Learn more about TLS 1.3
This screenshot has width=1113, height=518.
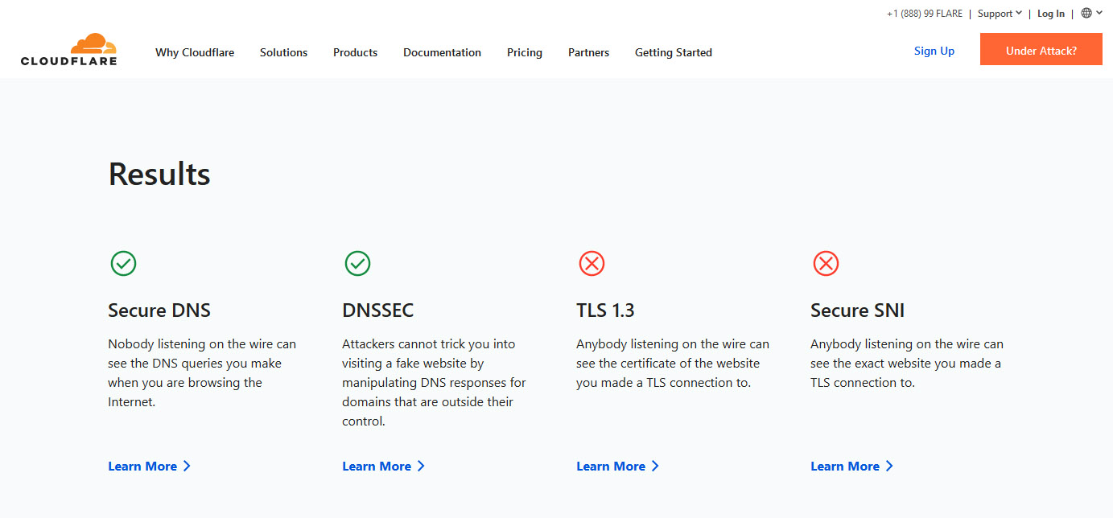(617, 467)
